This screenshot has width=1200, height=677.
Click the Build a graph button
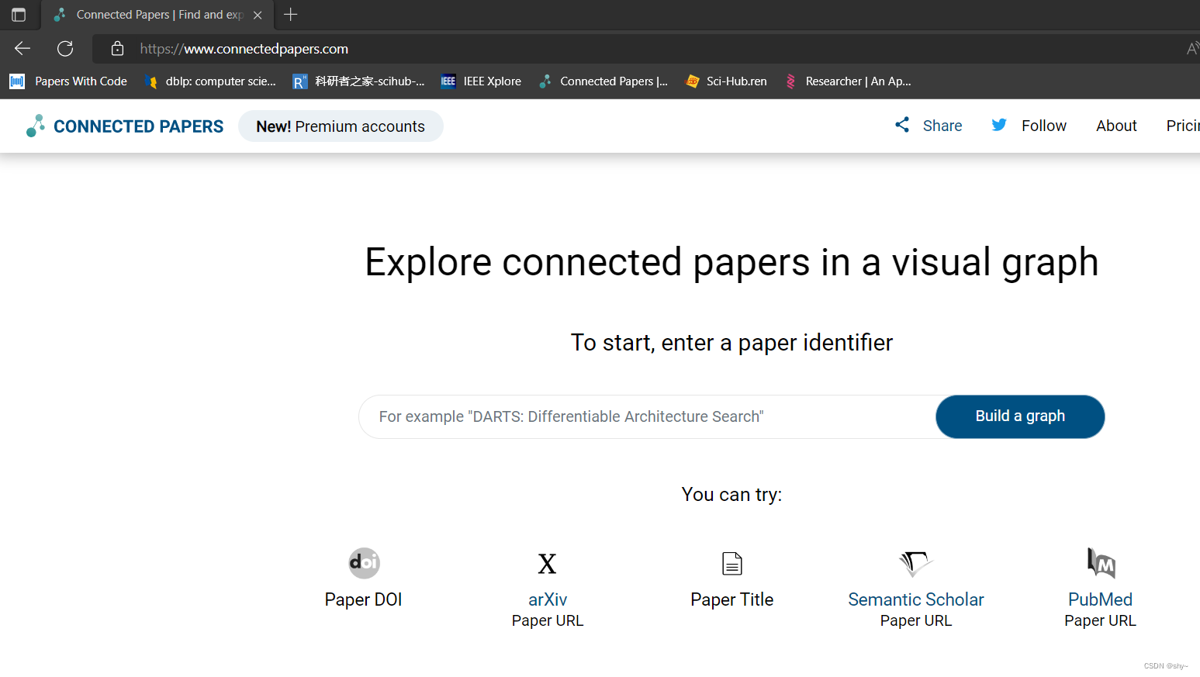click(x=1020, y=416)
